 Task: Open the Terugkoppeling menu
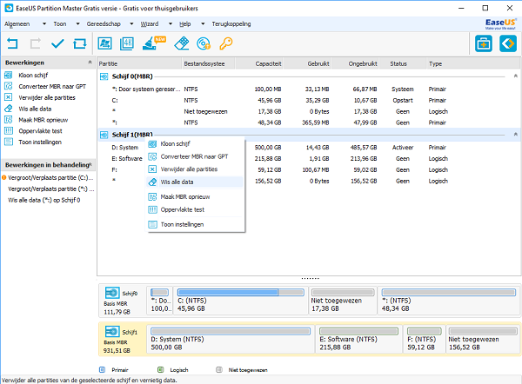click(x=231, y=24)
